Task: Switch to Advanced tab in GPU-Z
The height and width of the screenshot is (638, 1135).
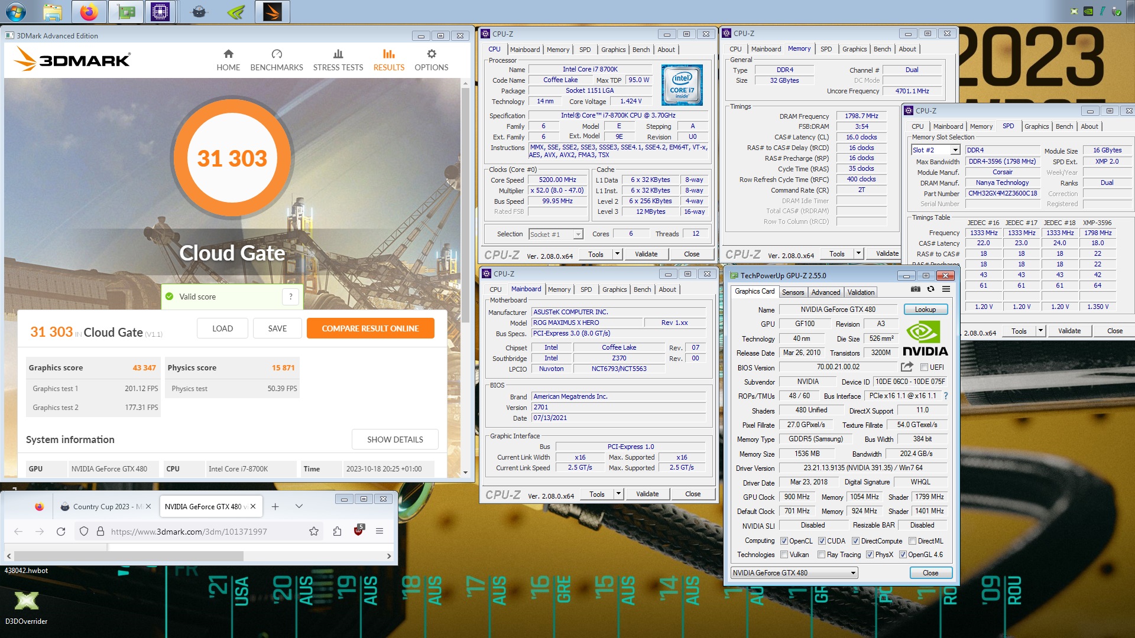Action: (x=825, y=292)
